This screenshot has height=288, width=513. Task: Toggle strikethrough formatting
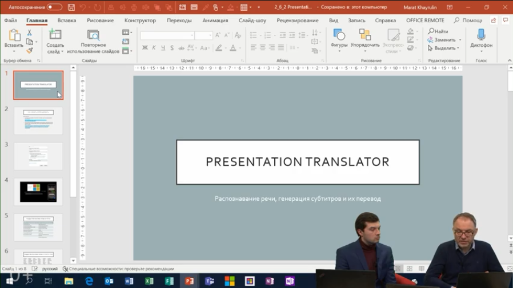tap(181, 48)
